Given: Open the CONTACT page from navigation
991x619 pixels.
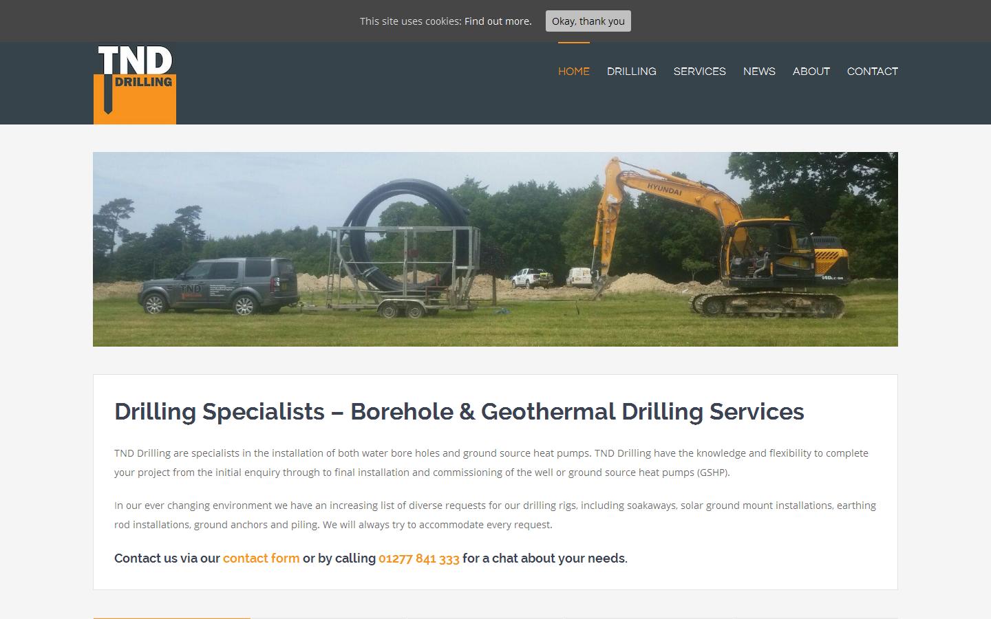Looking at the screenshot, I should 873,72.
